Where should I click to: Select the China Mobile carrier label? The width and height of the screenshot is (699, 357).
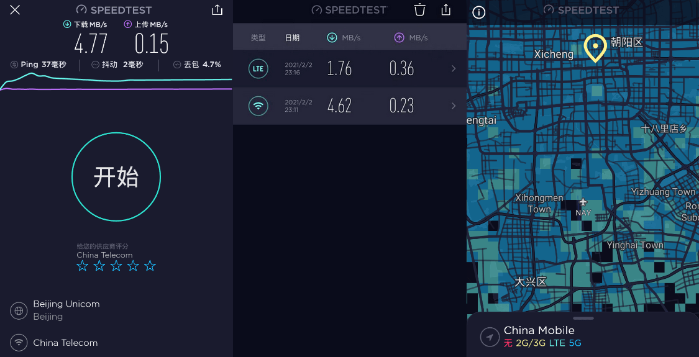click(x=539, y=330)
